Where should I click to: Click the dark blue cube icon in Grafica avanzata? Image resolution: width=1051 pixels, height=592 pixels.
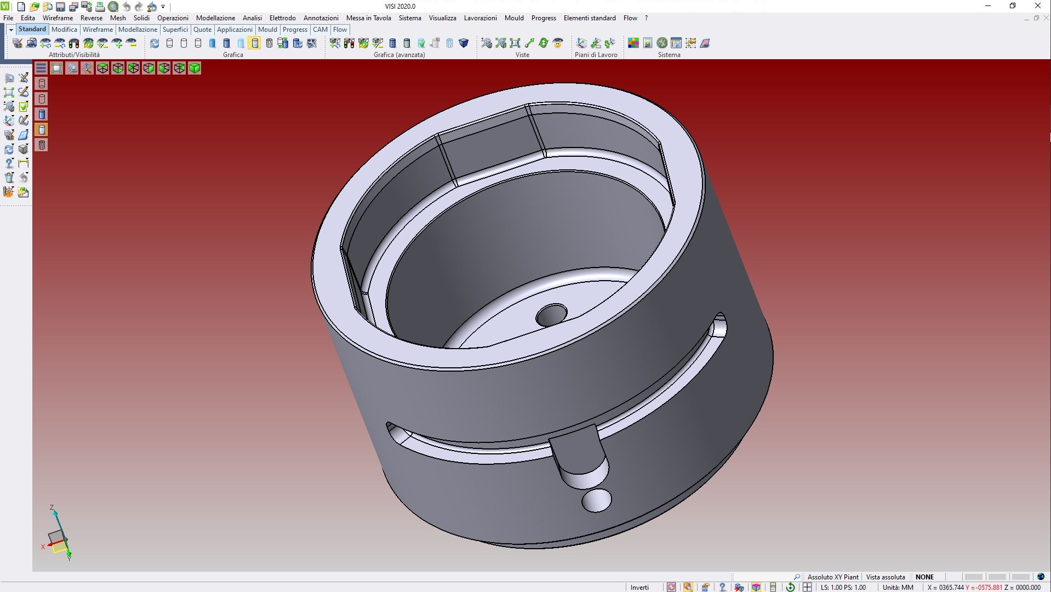pyautogui.click(x=464, y=43)
